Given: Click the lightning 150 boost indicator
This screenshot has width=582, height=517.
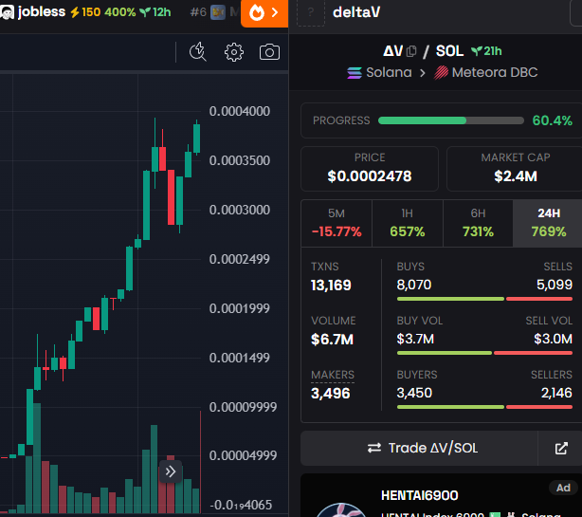Looking at the screenshot, I should coord(85,12).
